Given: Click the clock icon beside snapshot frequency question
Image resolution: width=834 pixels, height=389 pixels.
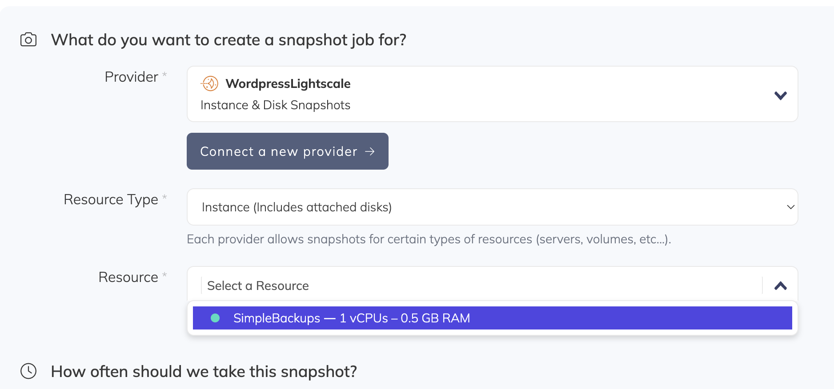Looking at the screenshot, I should tap(28, 371).
